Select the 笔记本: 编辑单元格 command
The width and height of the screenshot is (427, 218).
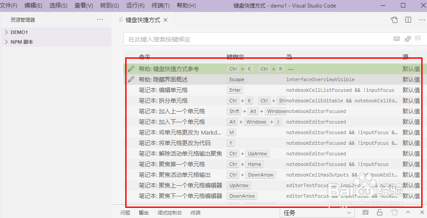pyautogui.click(x=163, y=90)
